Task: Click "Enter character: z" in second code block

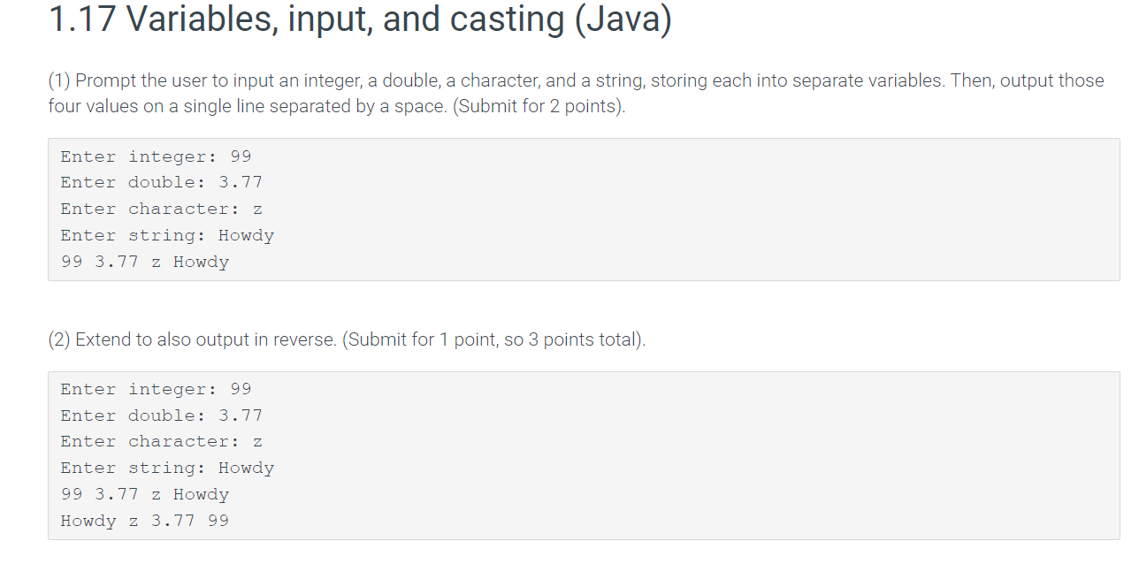Action: pyautogui.click(x=161, y=442)
